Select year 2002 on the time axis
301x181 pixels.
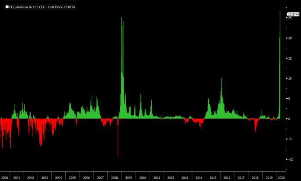point(31,178)
